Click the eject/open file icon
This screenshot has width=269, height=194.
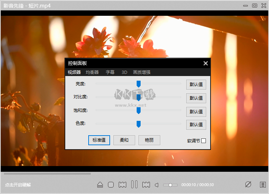pos(100,185)
